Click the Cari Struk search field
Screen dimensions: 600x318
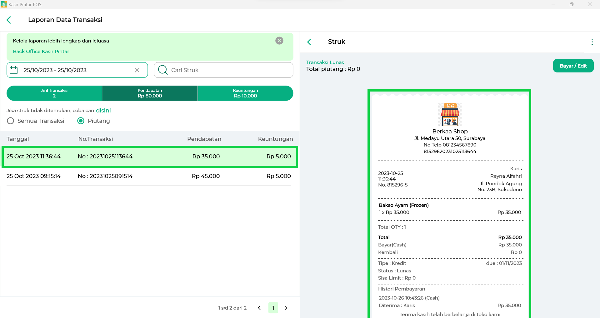tap(223, 70)
